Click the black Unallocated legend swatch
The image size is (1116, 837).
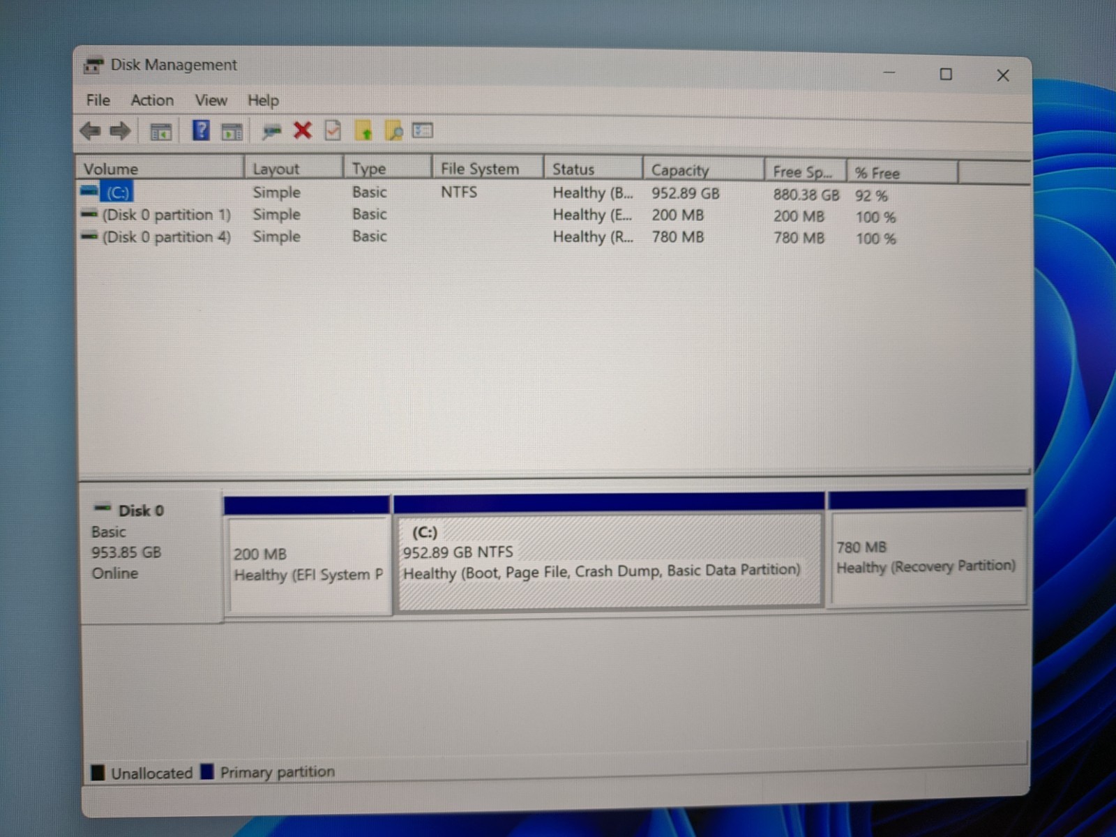pyautogui.click(x=98, y=773)
